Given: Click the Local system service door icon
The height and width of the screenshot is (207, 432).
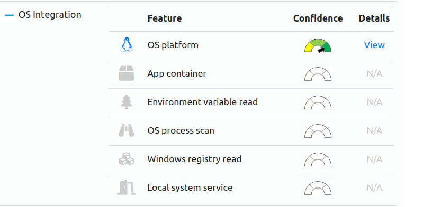Looking at the screenshot, I should 127,187.
